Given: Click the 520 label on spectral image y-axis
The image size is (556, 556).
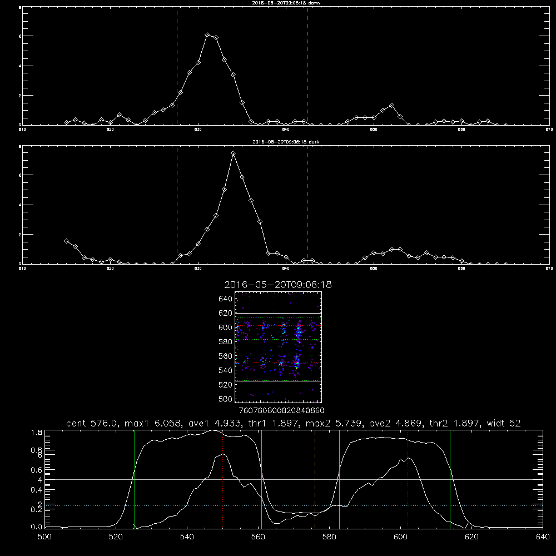Looking at the screenshot, I should pos(226,385).
